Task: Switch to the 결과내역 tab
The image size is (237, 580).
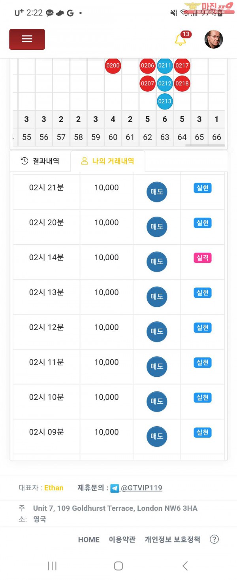Action: click(x=40, y=161)
